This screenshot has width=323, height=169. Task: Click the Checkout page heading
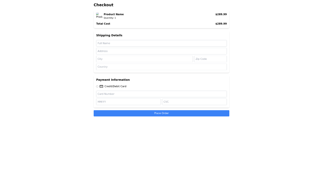pyautogui.click(x=104, y=5)
